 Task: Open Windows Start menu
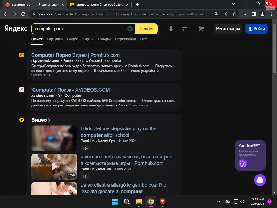pyautogui.click(x=115, y=201)
